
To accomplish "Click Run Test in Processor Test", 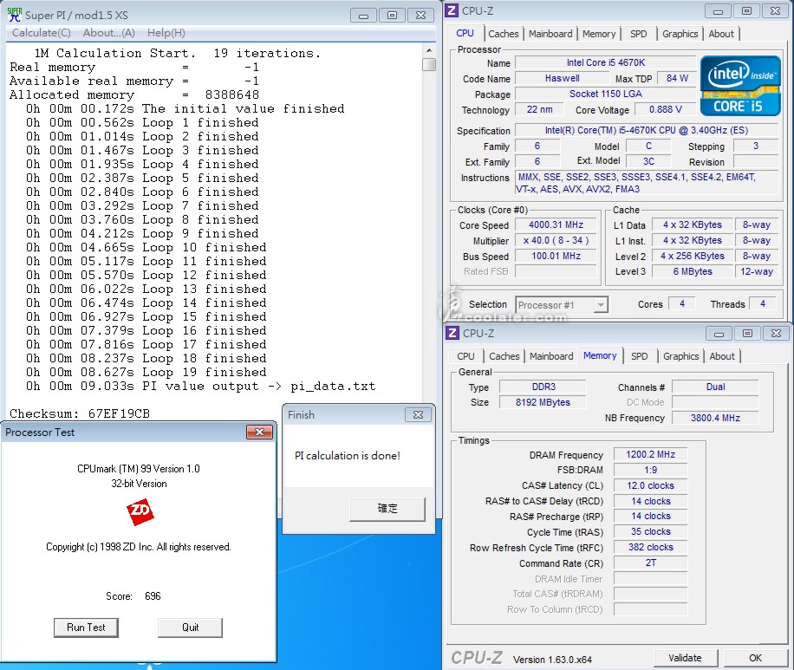I will 86,628.
